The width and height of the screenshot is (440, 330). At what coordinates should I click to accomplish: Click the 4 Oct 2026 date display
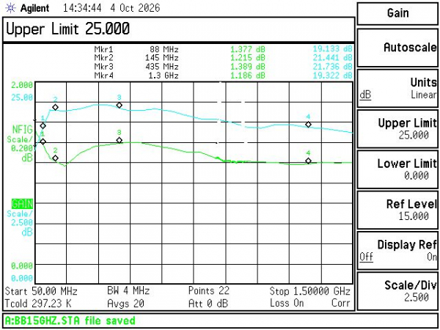pyautogui.click(x=135, y=8)
